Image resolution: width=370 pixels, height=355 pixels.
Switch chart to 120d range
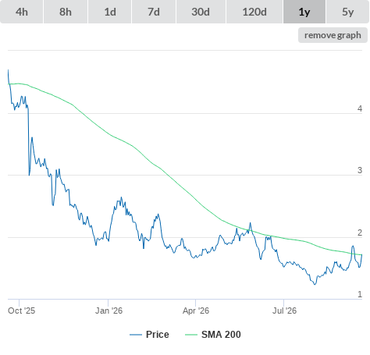[254, 12]
